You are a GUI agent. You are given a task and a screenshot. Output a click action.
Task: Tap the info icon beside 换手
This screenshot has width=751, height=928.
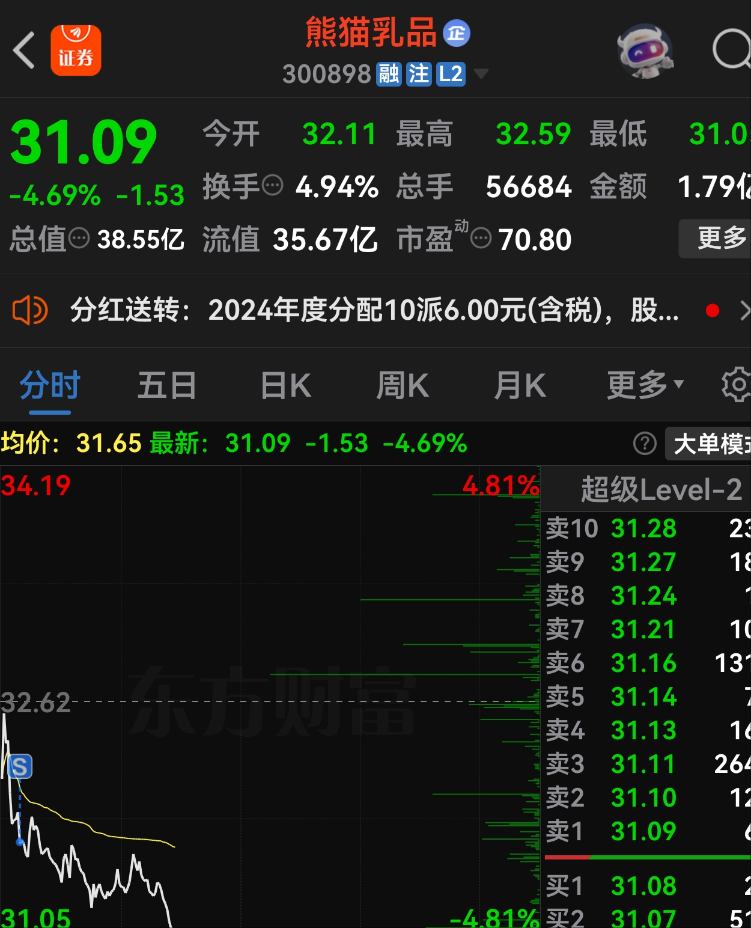pyautogui.click(x=273, y=186)
